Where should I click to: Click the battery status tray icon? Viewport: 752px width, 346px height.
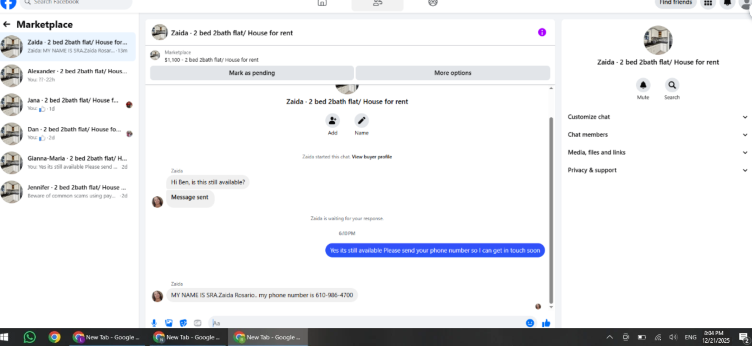[641, 337]
